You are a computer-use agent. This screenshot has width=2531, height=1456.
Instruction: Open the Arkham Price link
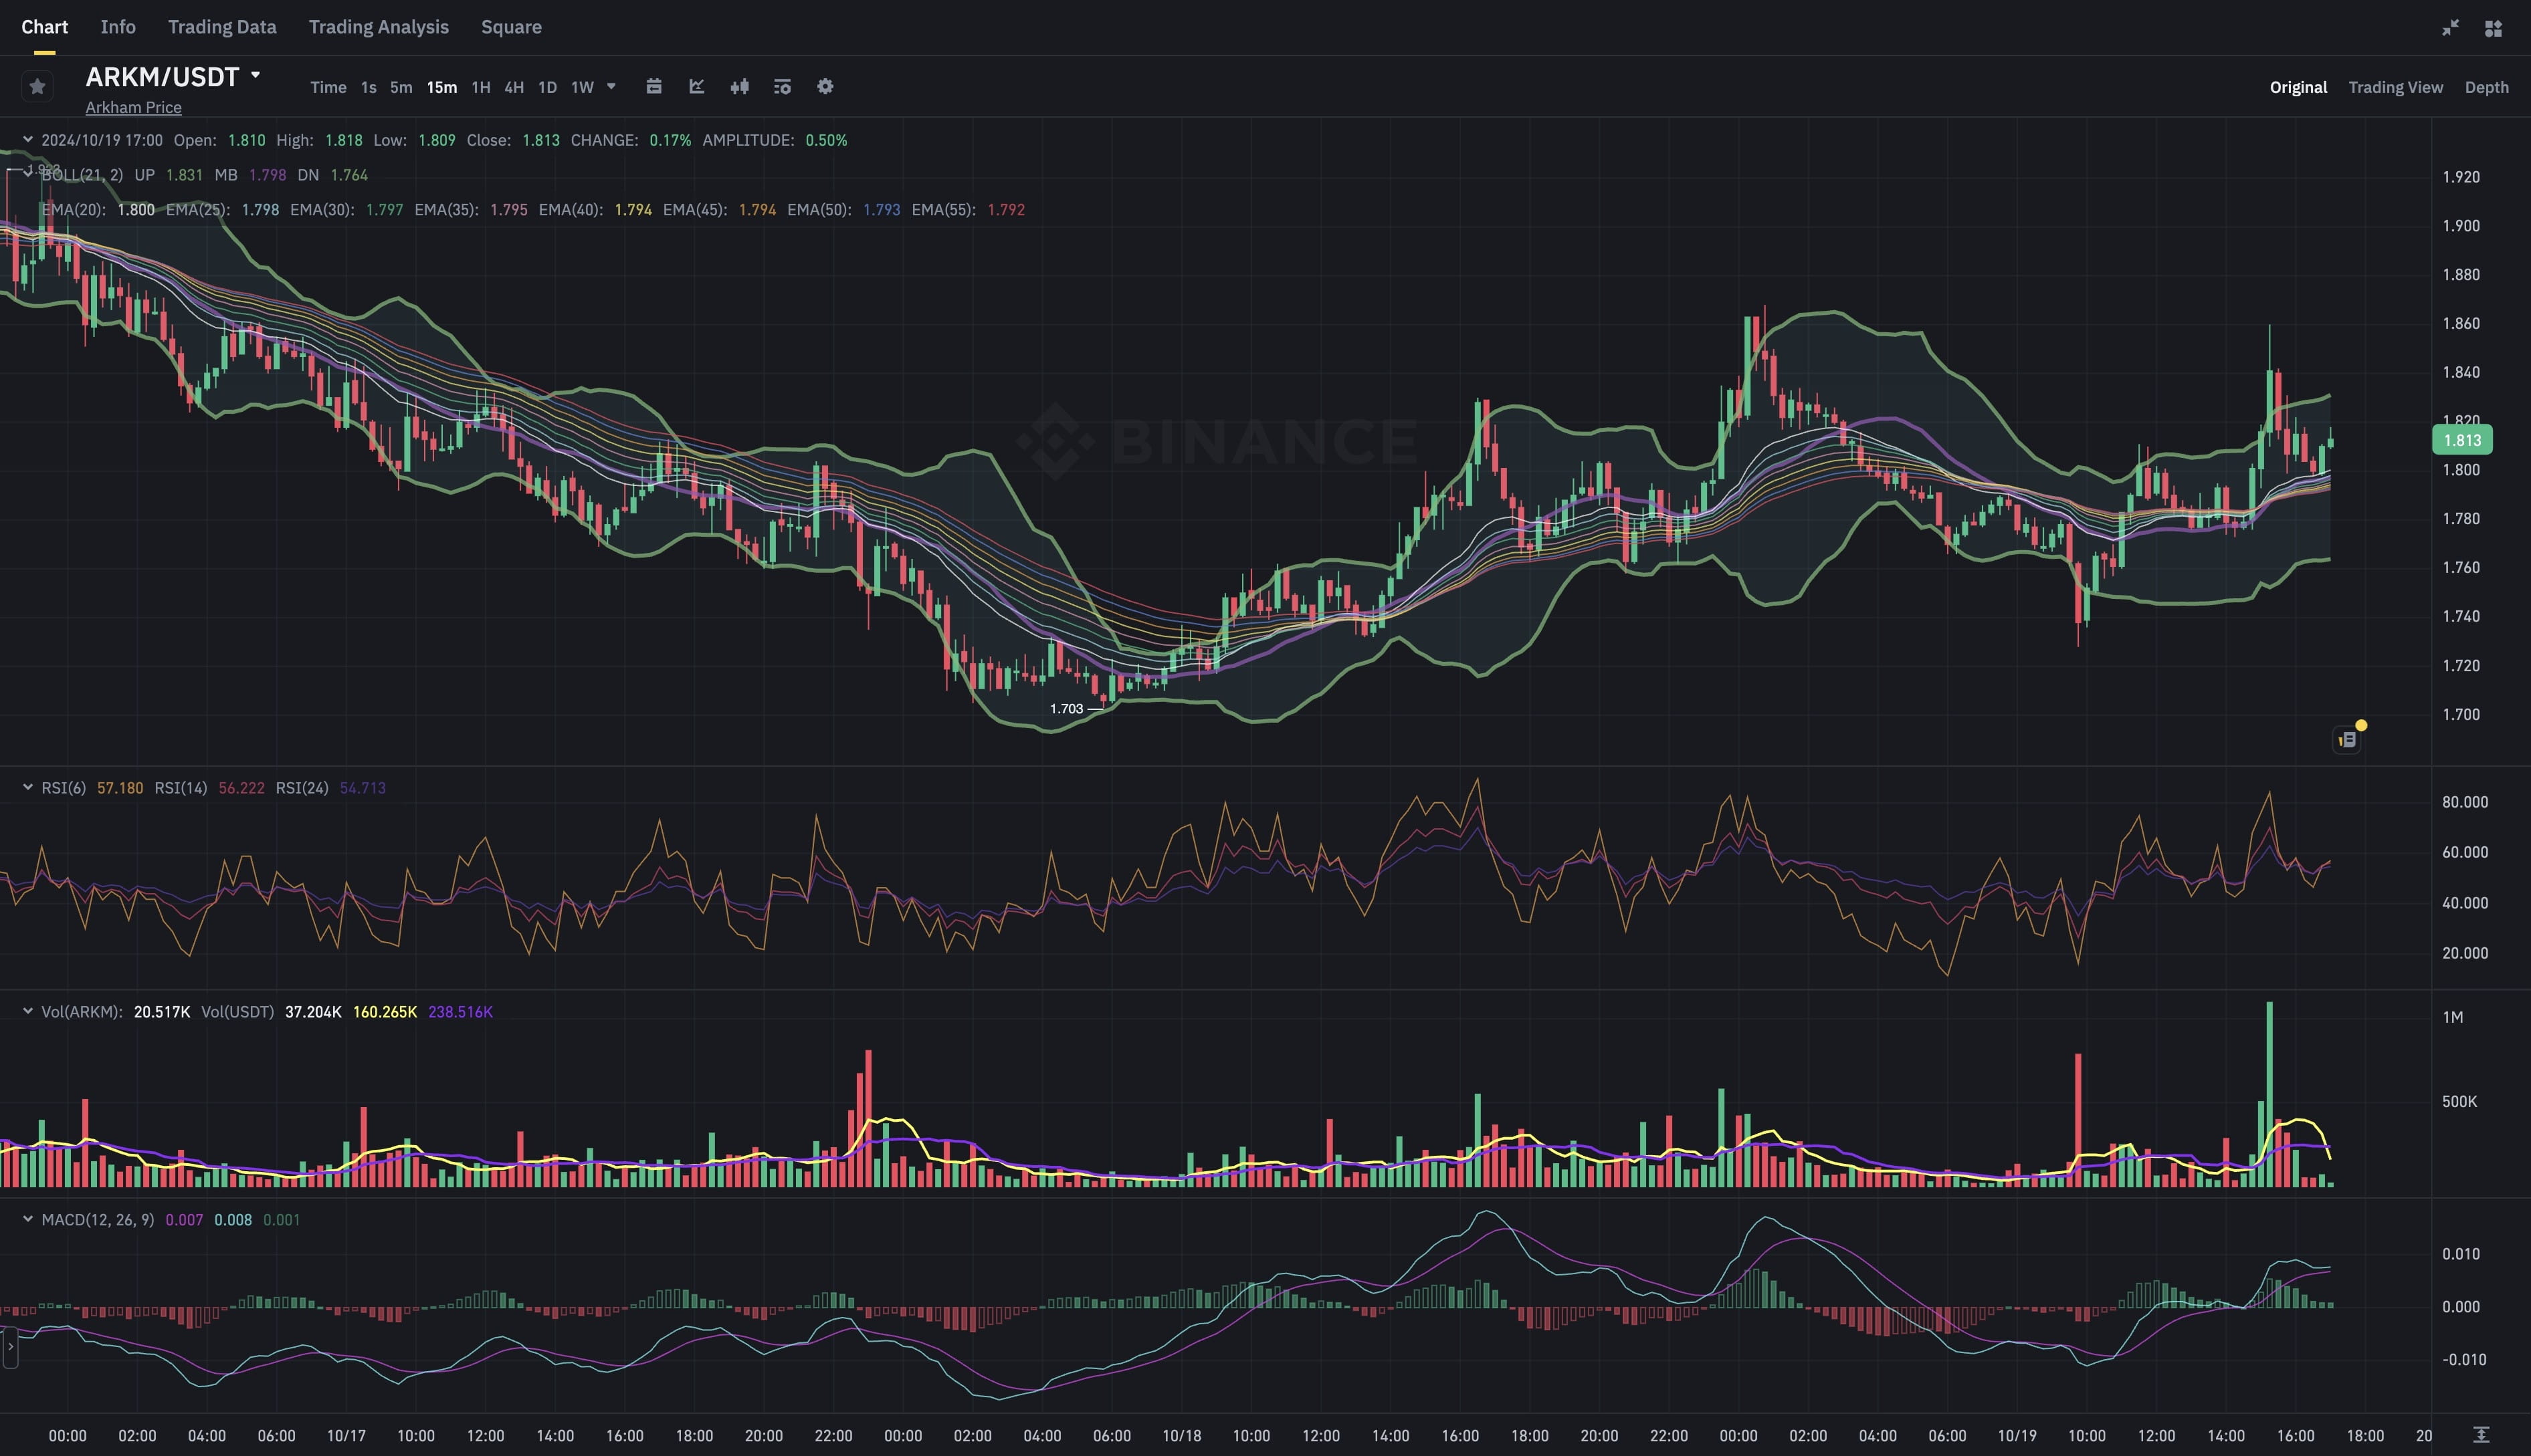(x=133, y=107)
